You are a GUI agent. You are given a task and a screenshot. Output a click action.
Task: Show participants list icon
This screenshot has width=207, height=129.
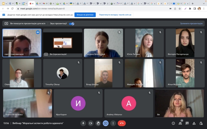tap(180, 123)
